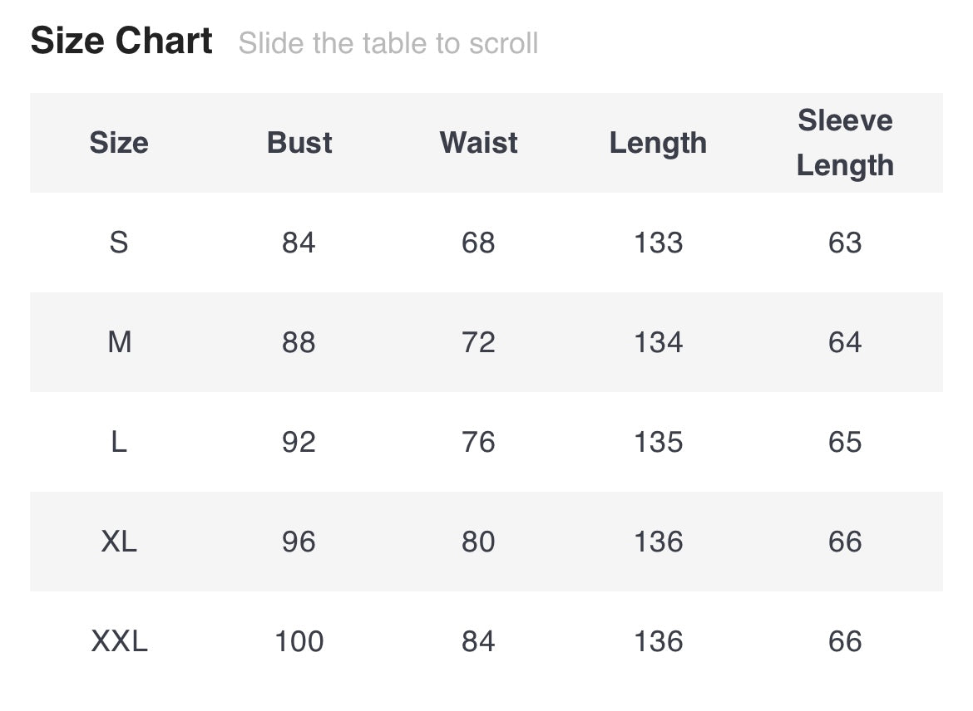The image size is (973, 711).
Task: Click the Bust column header
Action: pyautogui.click(x=299, y=143)
